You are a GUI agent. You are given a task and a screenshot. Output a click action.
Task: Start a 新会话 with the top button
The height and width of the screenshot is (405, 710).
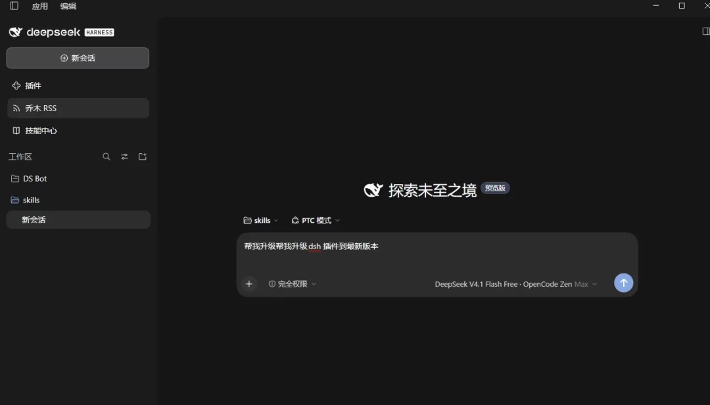78,58
